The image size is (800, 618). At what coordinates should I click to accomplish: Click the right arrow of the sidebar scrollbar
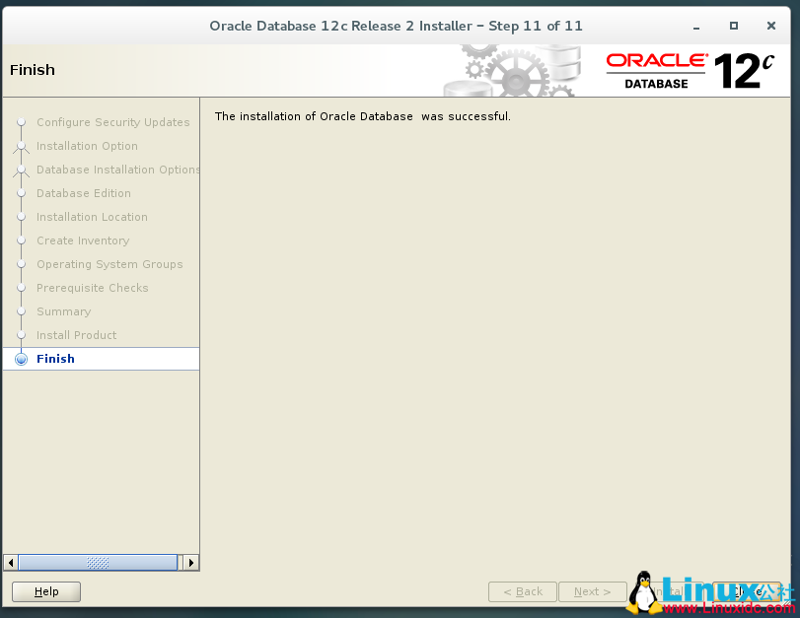coord(191,562)
